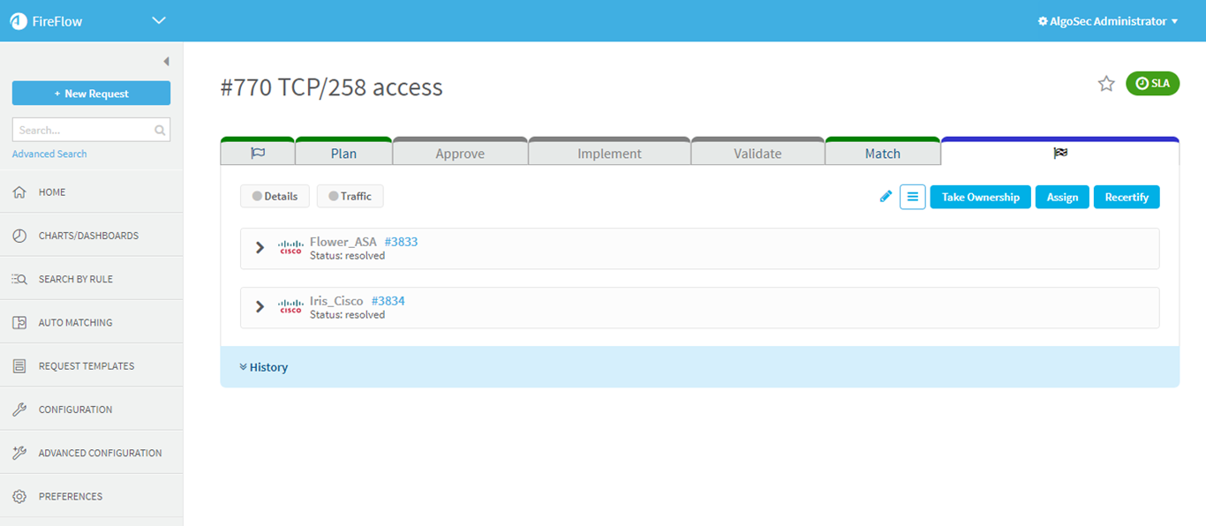Click the star favorite icon

click(x=1106, y=84)
